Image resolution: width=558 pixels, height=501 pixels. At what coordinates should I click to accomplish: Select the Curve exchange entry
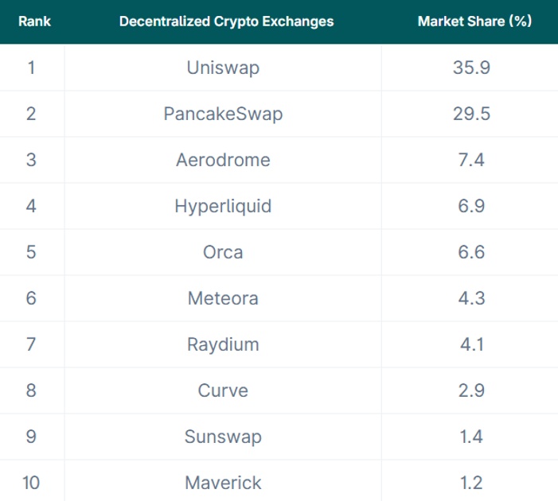pos(223,390)
